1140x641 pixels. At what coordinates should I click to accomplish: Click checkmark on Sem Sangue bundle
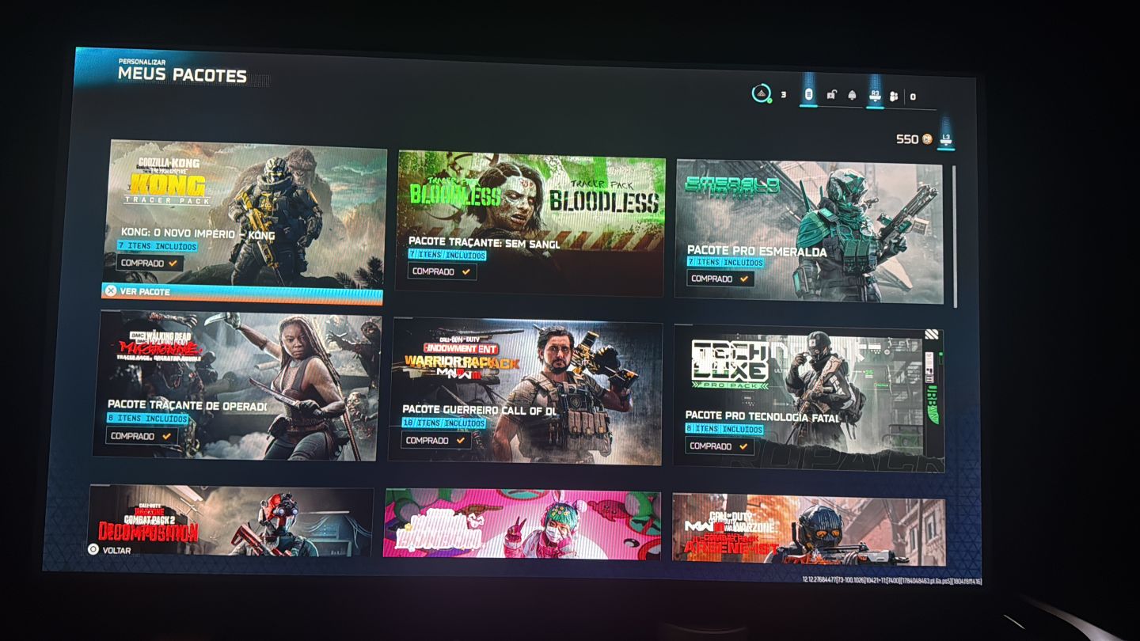466,271
